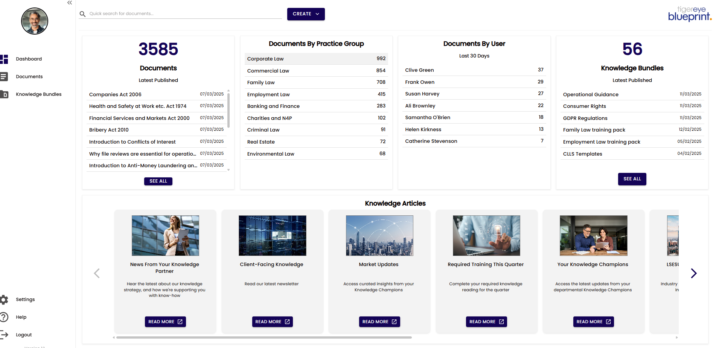Open Settings using the gear icon
The height and width of the screenshot is (348, 713).
pos(4,300)
